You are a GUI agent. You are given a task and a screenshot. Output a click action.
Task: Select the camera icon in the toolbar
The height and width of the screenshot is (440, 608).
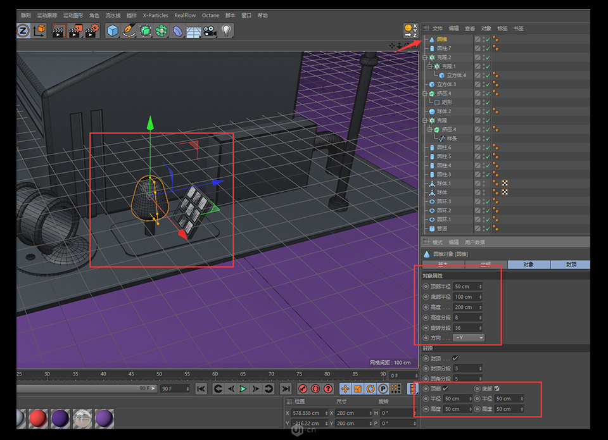point(209,30)
